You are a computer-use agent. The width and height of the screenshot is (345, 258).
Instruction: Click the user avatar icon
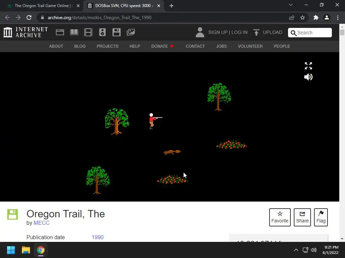(200, 32)
